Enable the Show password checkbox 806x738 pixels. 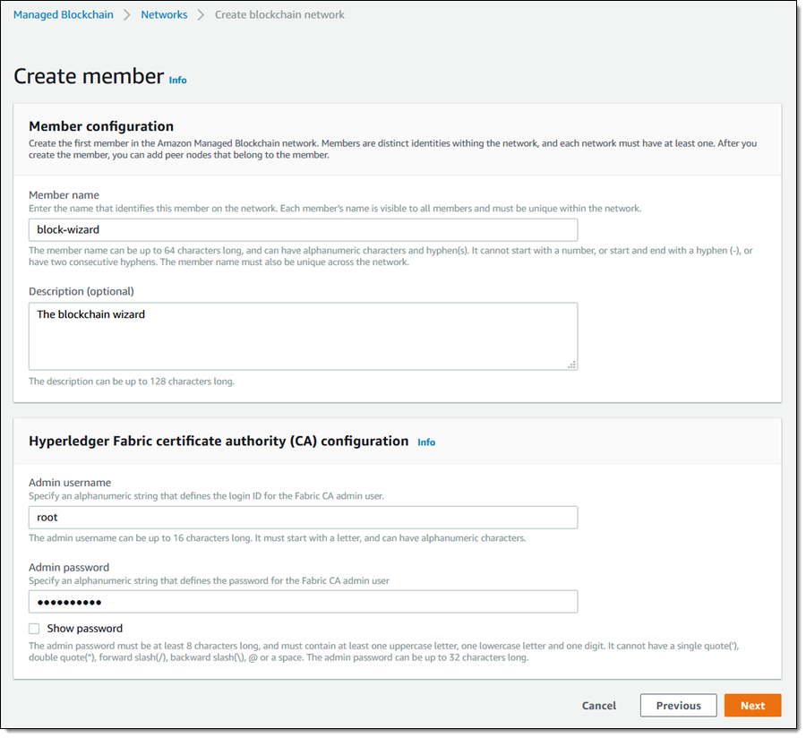(x=34, y=629)
